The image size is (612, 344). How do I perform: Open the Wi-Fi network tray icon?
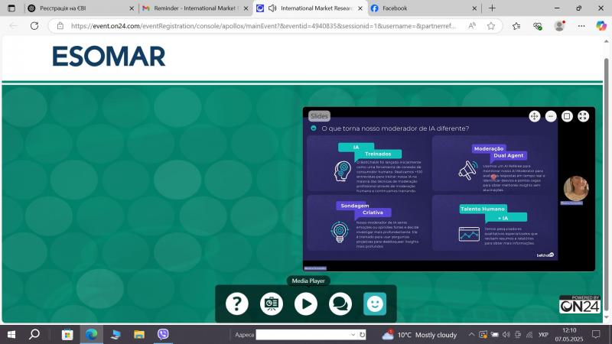[529, 335]
